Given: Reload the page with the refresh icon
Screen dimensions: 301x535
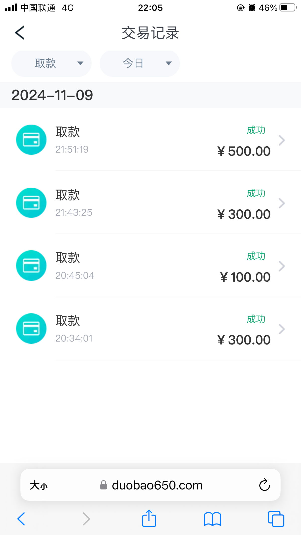Looking at the screenshot, I should click(264, 485).
